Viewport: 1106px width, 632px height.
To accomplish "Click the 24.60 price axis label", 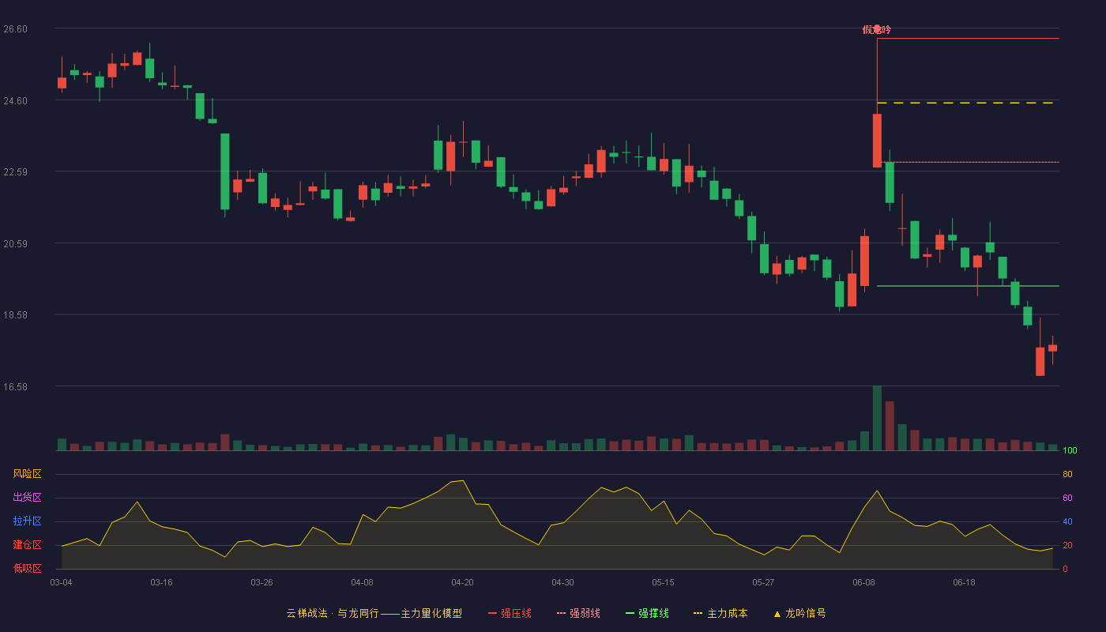I will click(16, 101).
